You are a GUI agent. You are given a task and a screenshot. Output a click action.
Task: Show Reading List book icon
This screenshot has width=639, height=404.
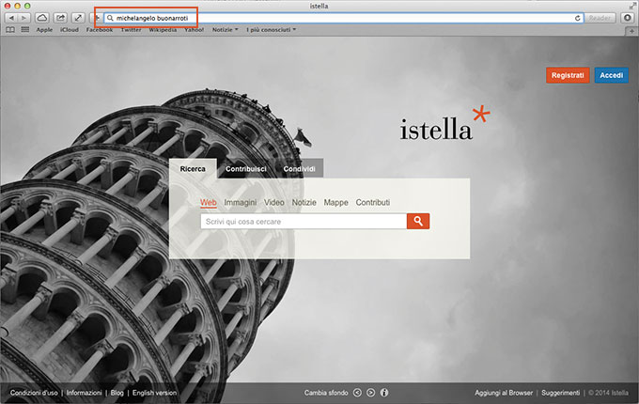click(10, 30)
